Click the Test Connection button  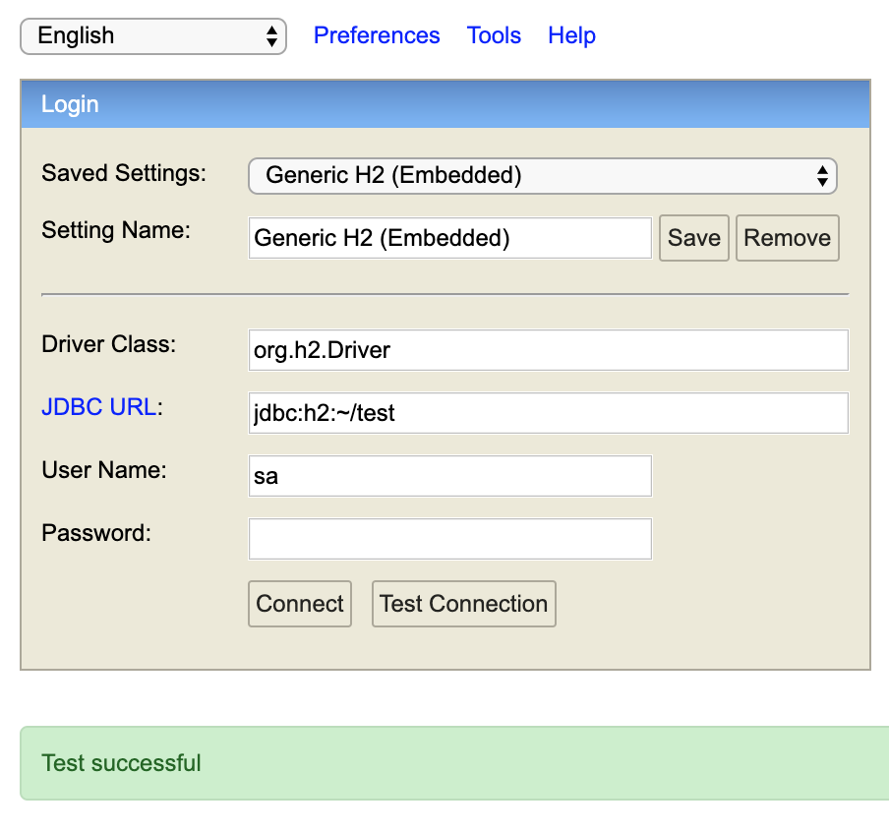[464, 604]
